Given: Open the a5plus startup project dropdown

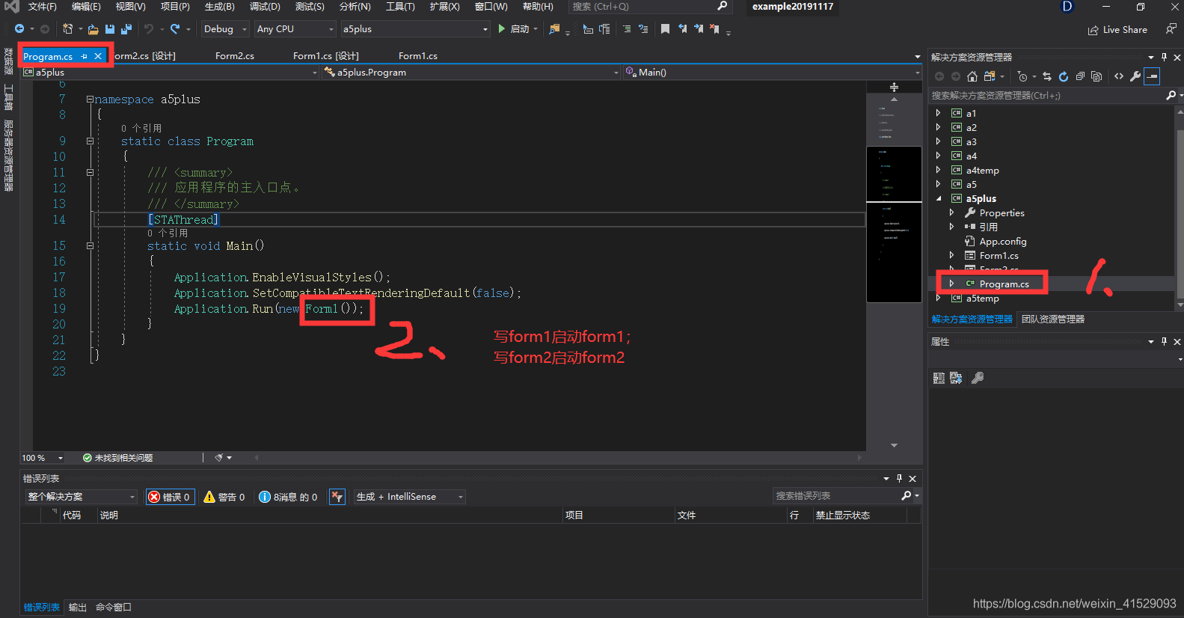Looking at the screenshot, I should point(415,29).
